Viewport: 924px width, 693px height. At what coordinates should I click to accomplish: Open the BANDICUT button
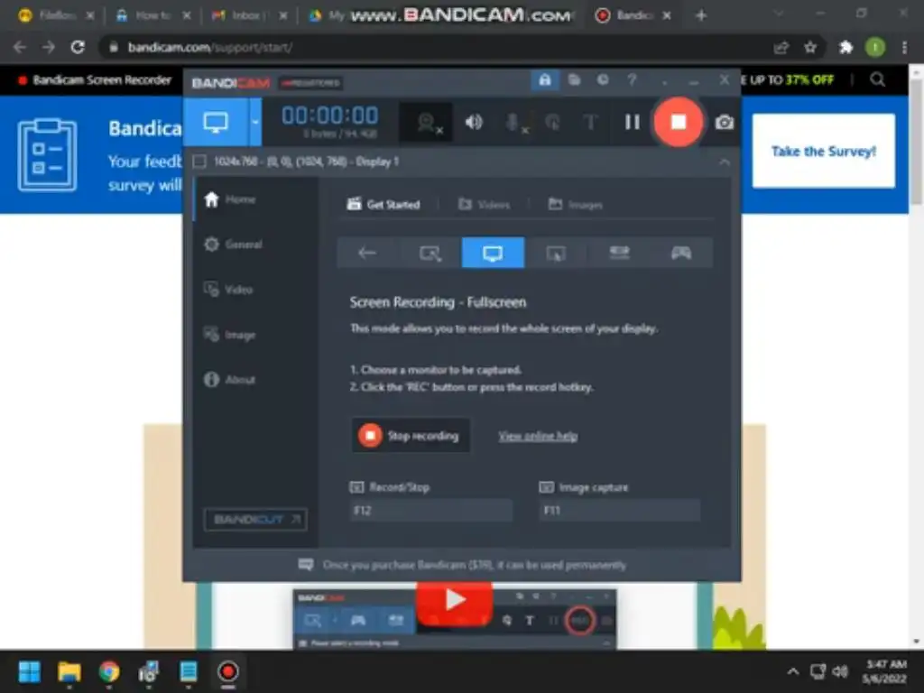[x=255, y=519]
